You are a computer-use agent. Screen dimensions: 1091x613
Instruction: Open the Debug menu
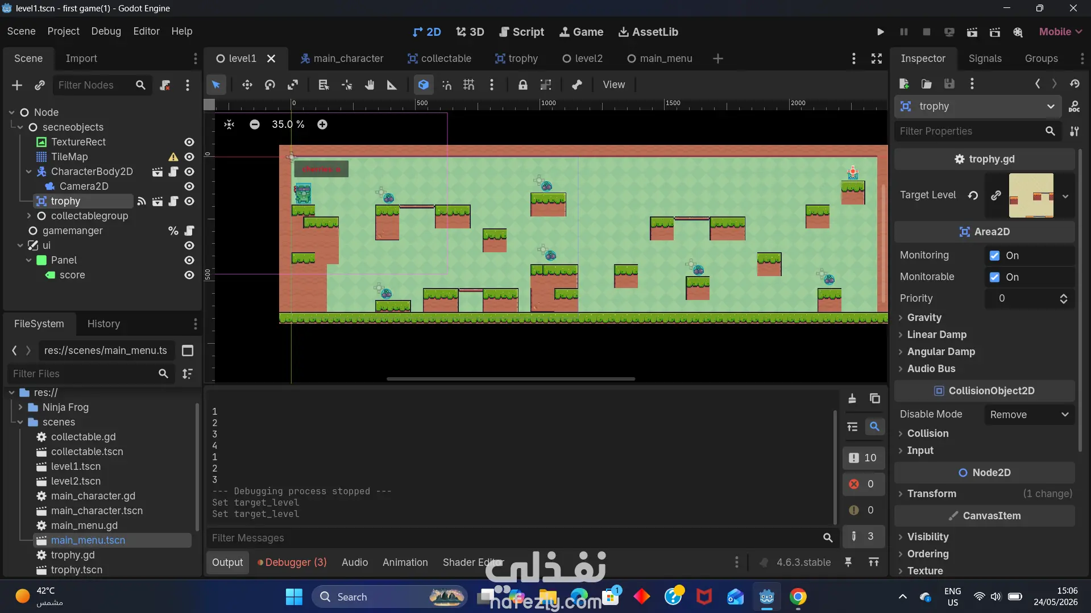(106, 31)
